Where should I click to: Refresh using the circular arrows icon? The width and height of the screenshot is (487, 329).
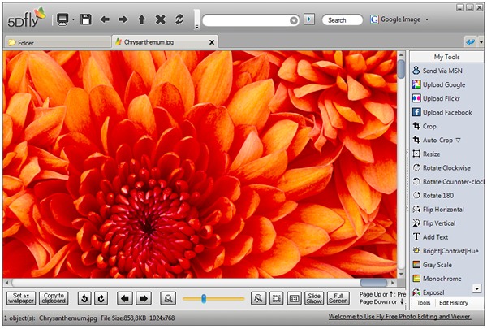tap(179, 19)
